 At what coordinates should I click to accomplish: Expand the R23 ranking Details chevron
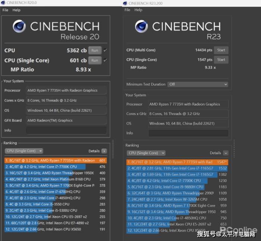point(226,153)
